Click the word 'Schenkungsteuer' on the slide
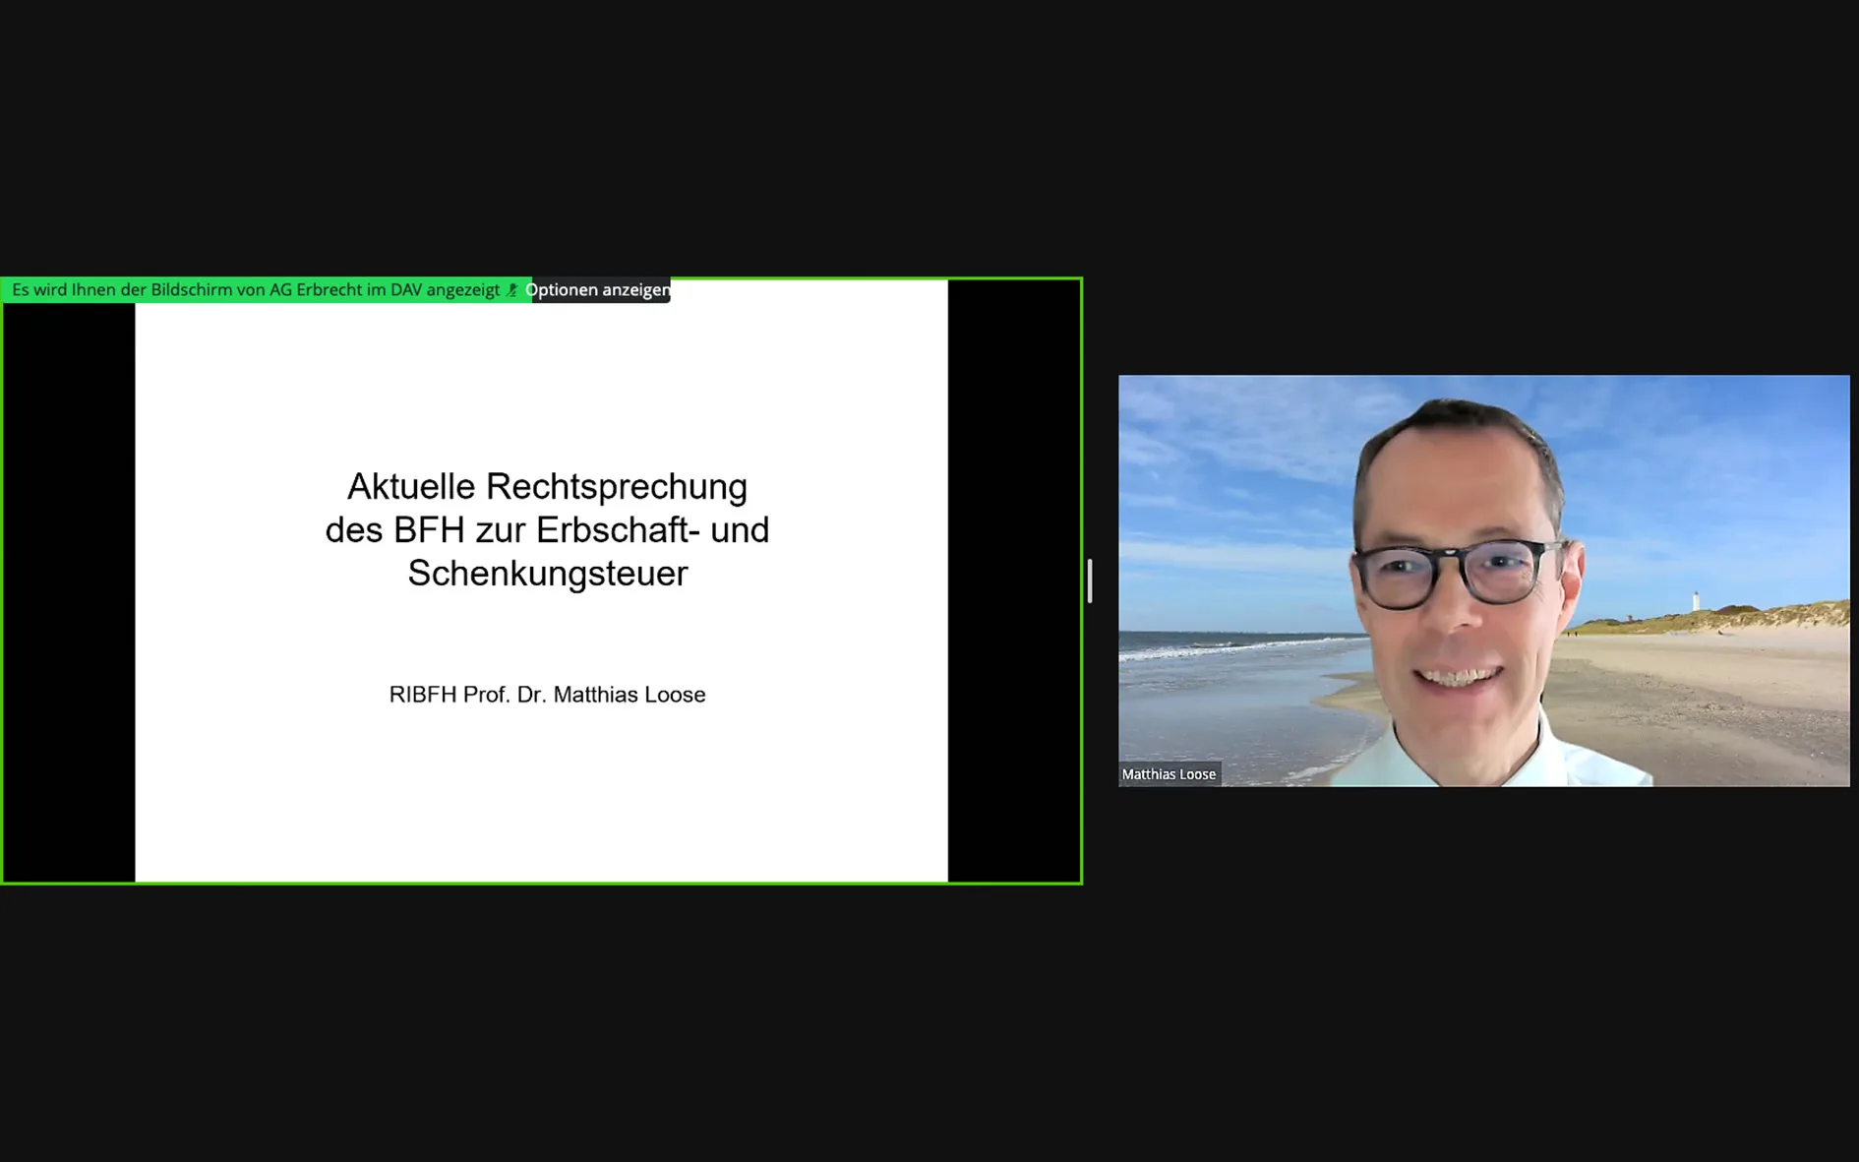The image size is (1859, 1162). (x=547, y=573)
